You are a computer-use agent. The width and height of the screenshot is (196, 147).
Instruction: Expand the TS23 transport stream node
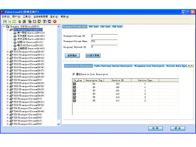[x=8, y=89]
